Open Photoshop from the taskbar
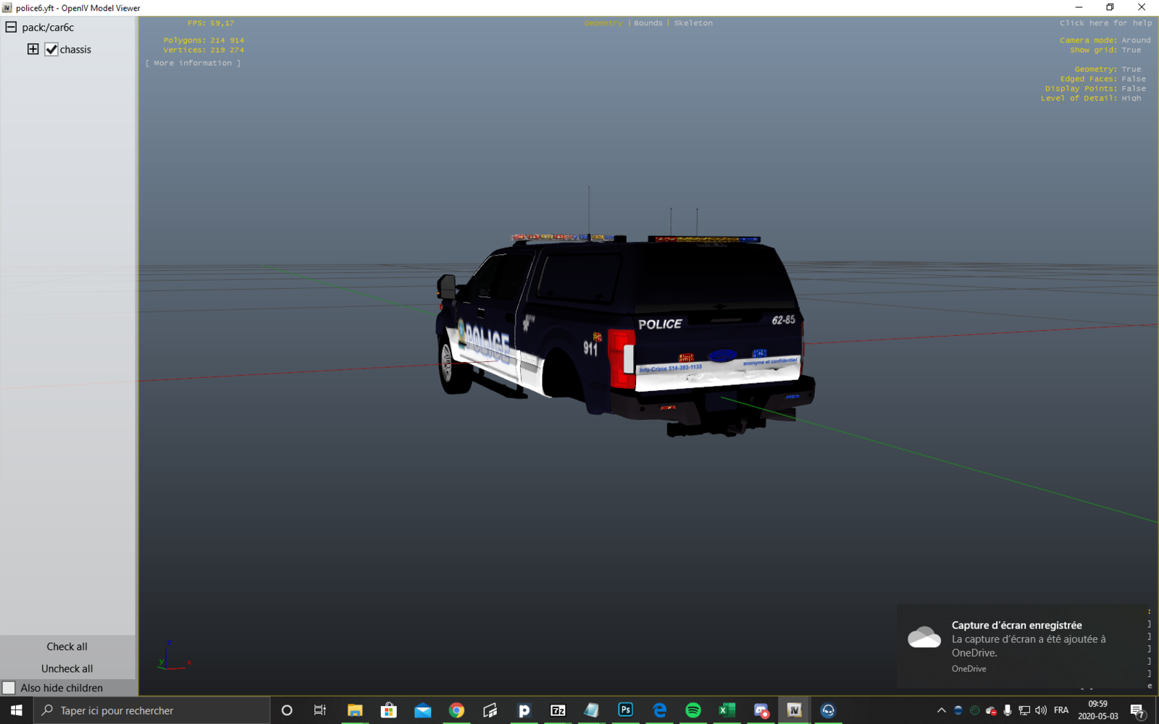 [625, 710]
